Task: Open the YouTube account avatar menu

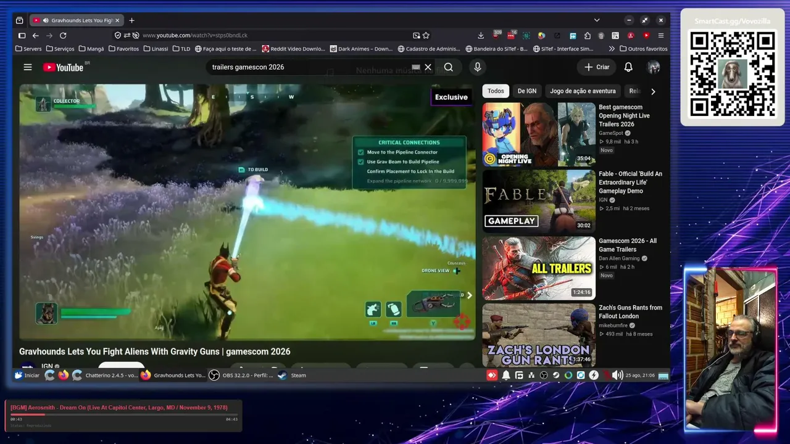Action: coord(654,67)
